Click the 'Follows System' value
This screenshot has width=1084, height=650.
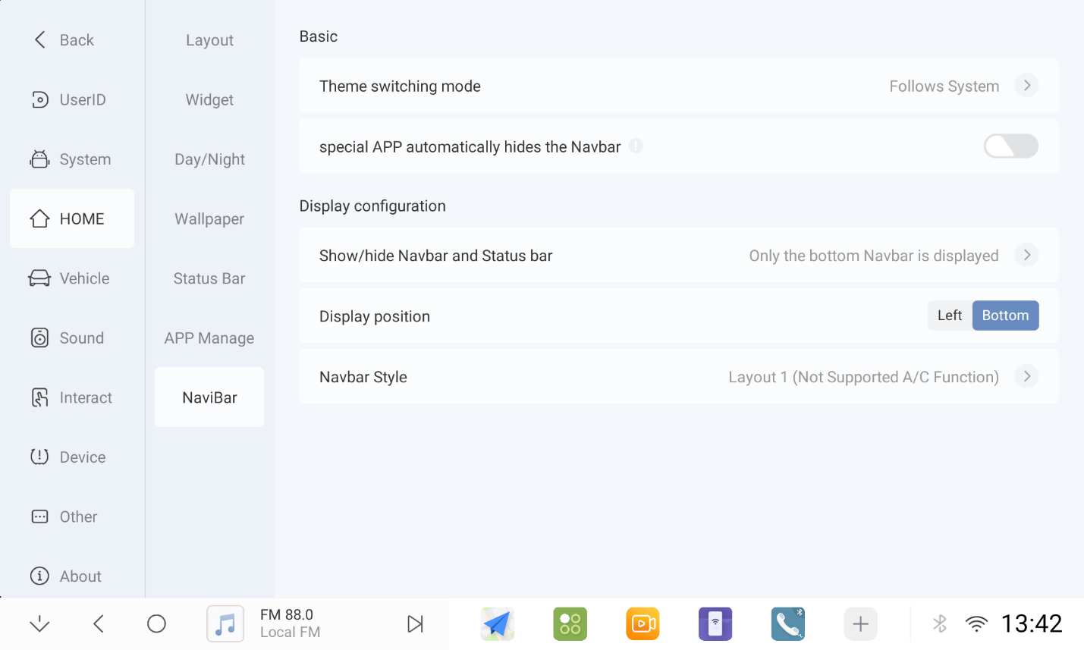944,86
